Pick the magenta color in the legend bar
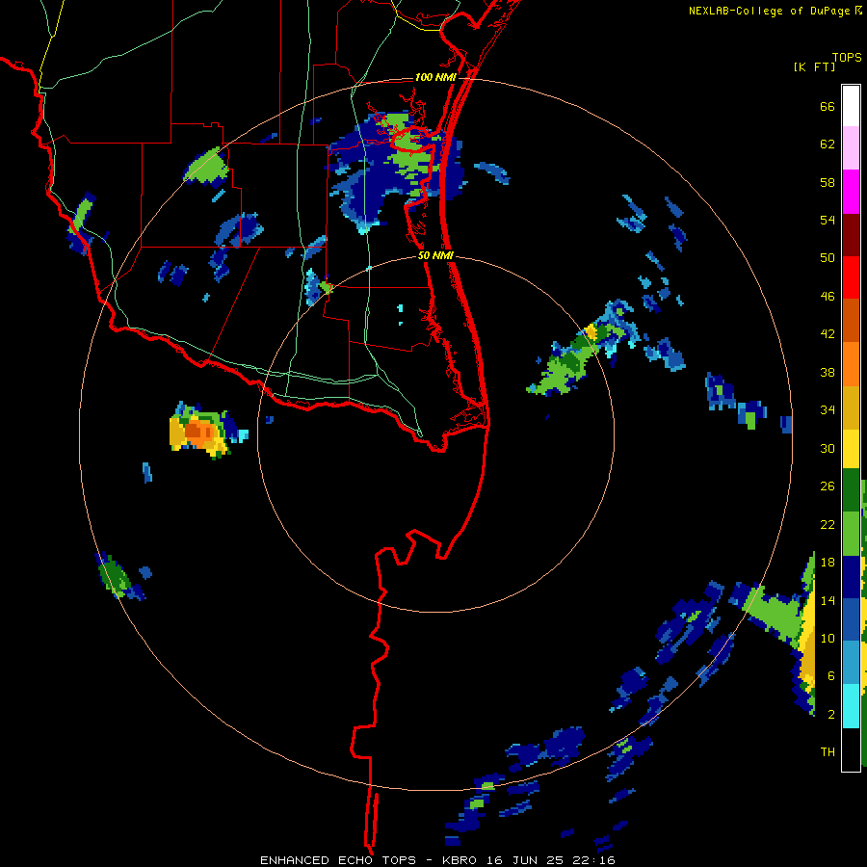The height and width of the screenshot is (867, 867). click(851, 192)
